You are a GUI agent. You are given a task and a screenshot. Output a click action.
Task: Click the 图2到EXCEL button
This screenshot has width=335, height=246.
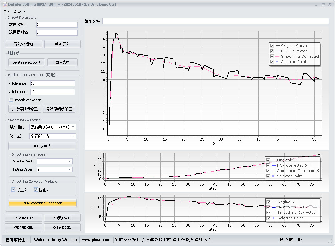coord(23,228)
